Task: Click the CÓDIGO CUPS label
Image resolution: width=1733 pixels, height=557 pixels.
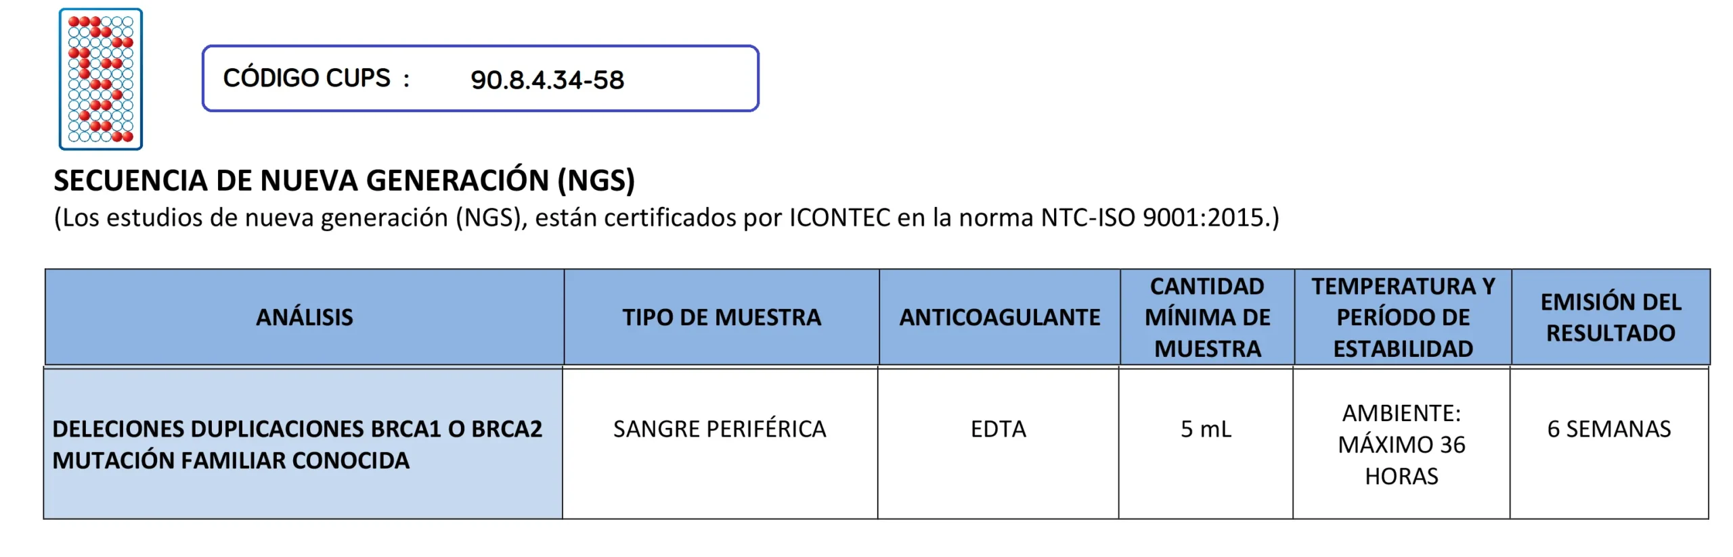Action: pyautogui.click(x=307, y=78)
